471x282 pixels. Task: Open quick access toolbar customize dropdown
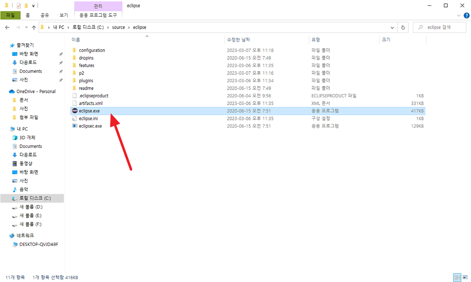point(33,6)
